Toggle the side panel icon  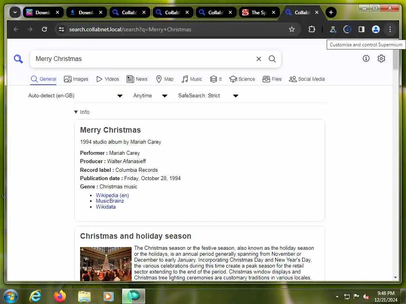362,29
